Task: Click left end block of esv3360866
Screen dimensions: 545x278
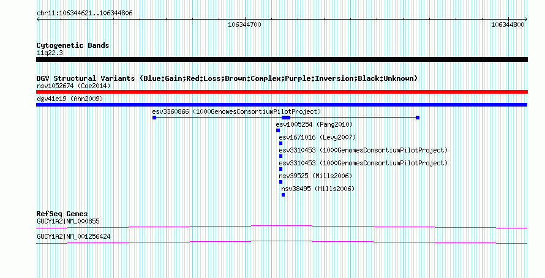Action: tap(154, 118)
